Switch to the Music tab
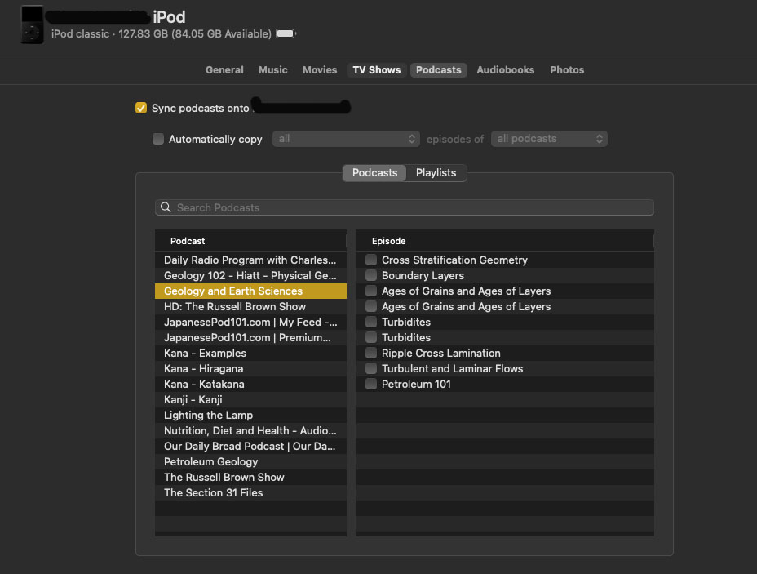Screen dimensions: 757x574 coord(272,70)
